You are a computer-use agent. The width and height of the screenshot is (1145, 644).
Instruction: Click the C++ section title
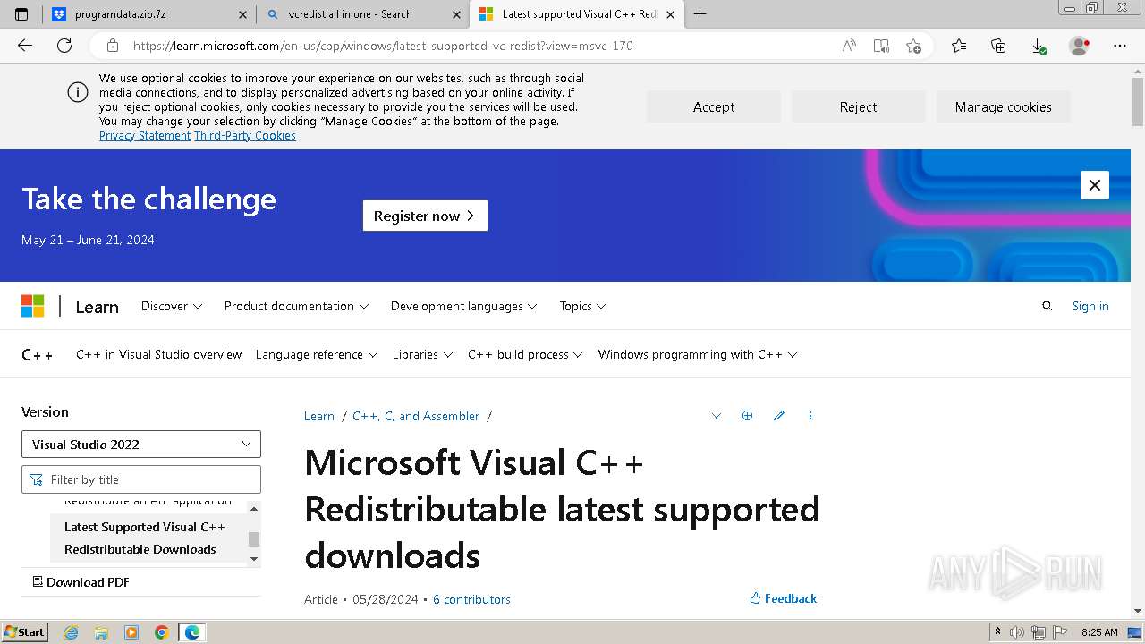point(38,355)
